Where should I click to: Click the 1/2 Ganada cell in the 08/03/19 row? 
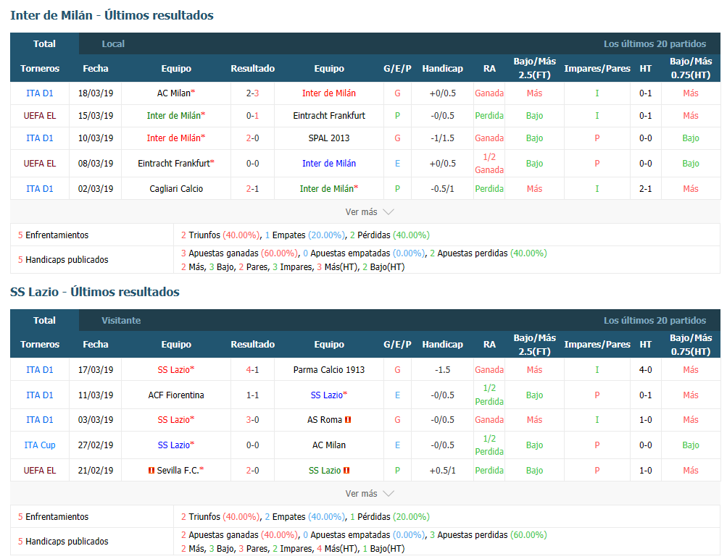tap(489, 163)
